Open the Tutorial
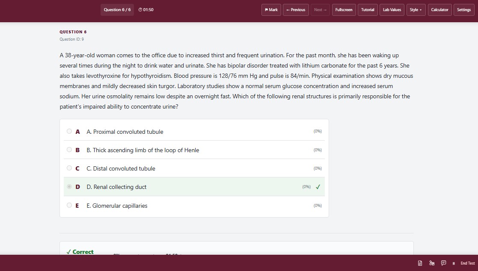This screenshot has width=478, height=271. (368, 10)
